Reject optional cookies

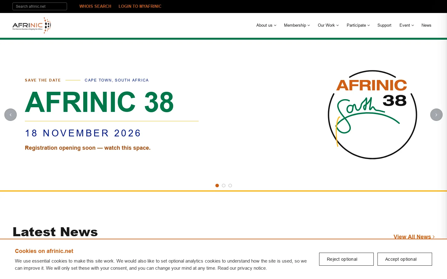(346, 259)
